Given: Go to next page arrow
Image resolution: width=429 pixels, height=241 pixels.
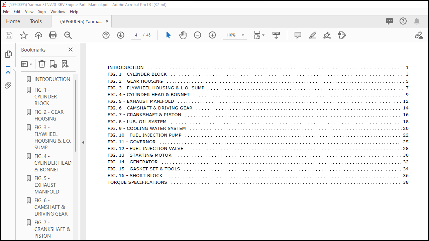Looking at the screenshot, I should (x=121, y=35).
